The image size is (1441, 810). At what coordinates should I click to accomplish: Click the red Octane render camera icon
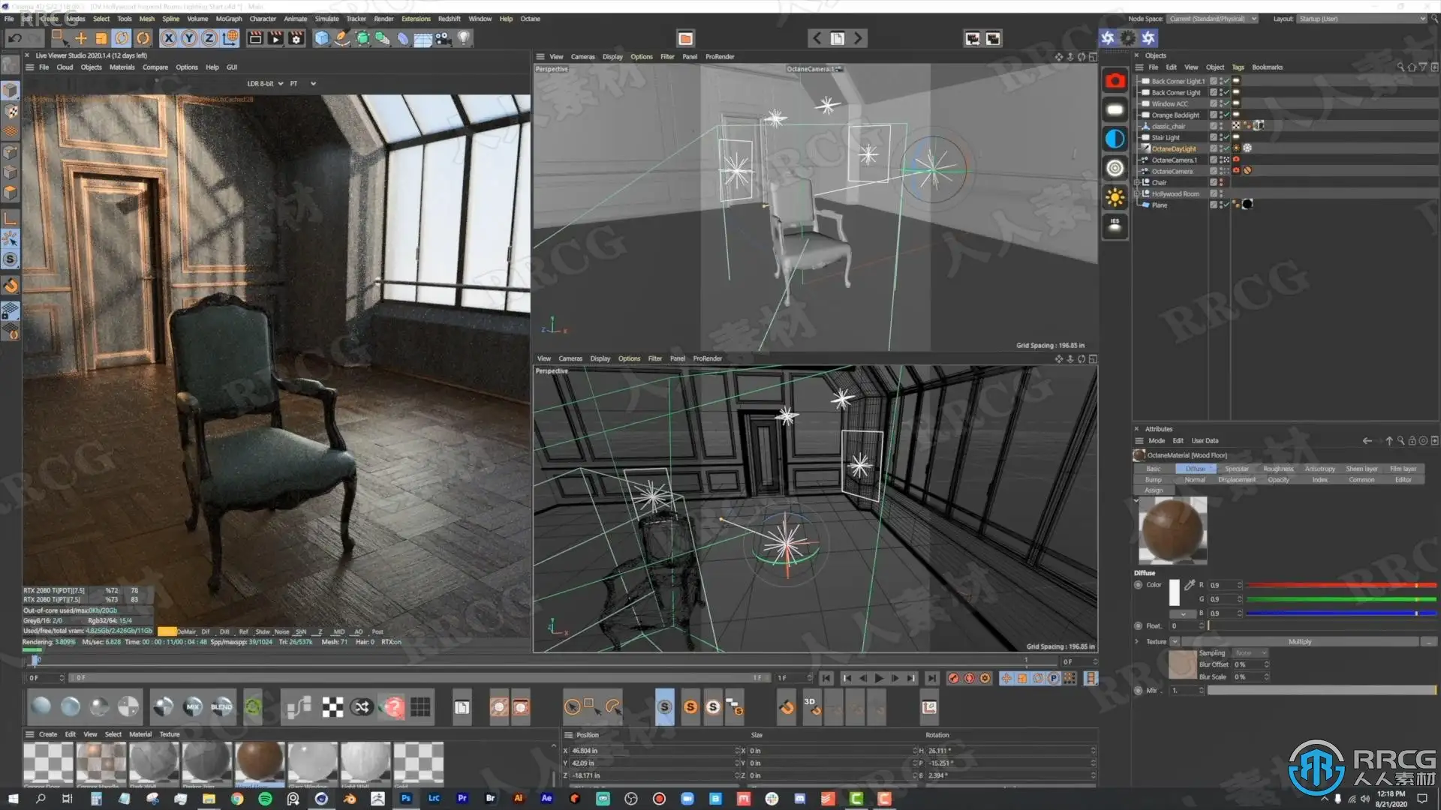[x=1115, y=81]
